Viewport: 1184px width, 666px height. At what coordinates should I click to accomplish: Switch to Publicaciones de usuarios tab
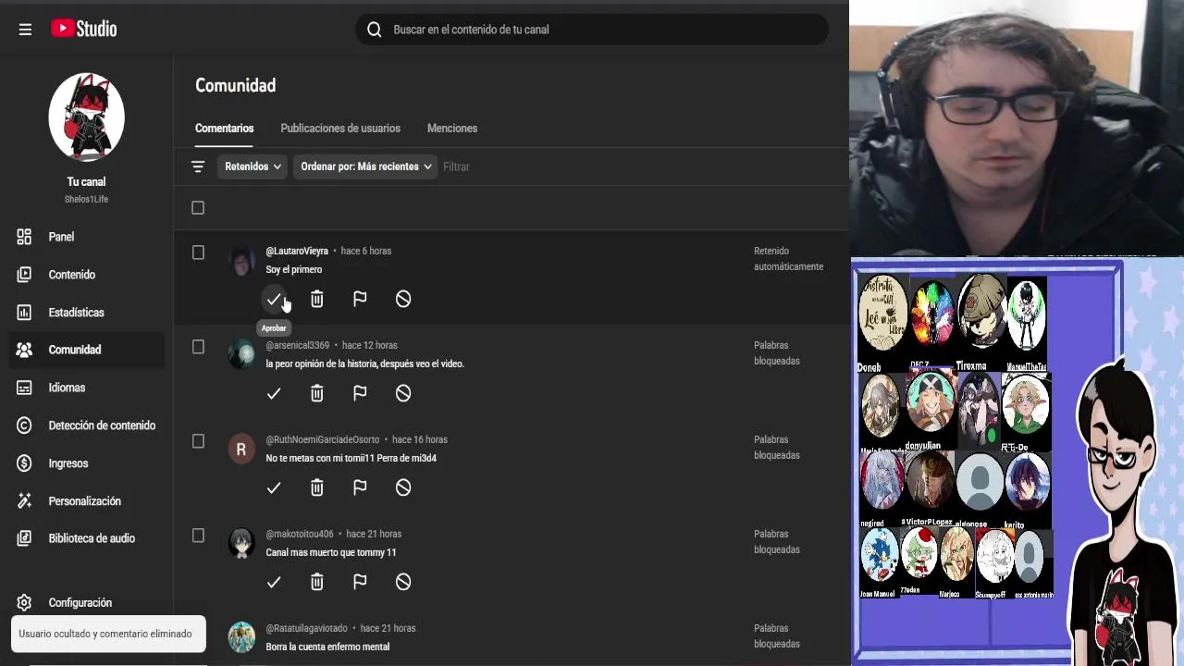(x=340, y=129)
